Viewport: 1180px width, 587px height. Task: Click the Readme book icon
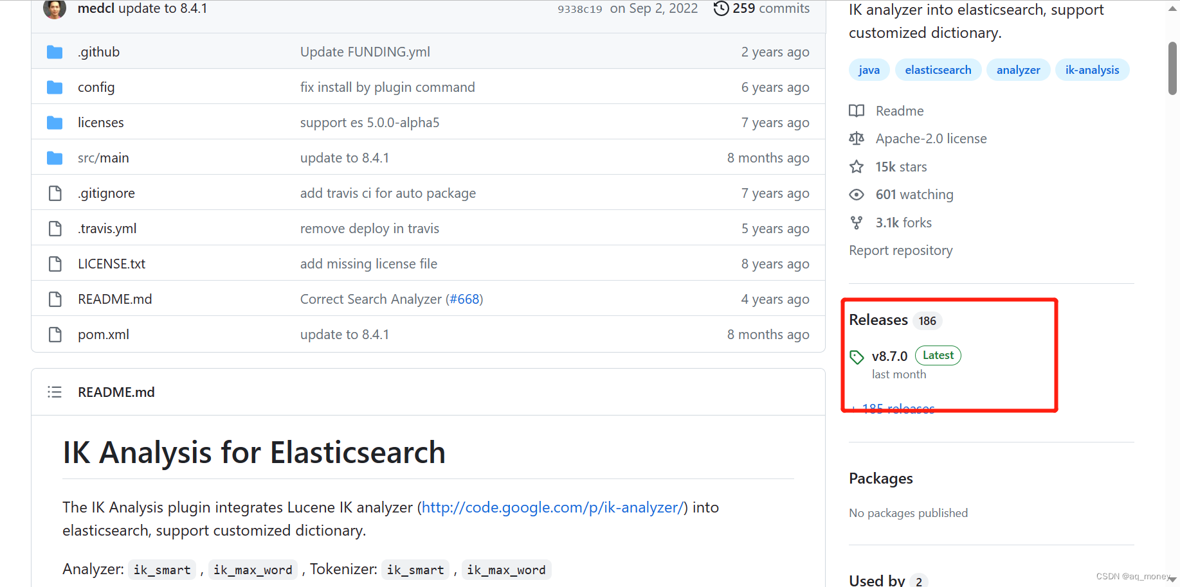click(x=857, y=111)
